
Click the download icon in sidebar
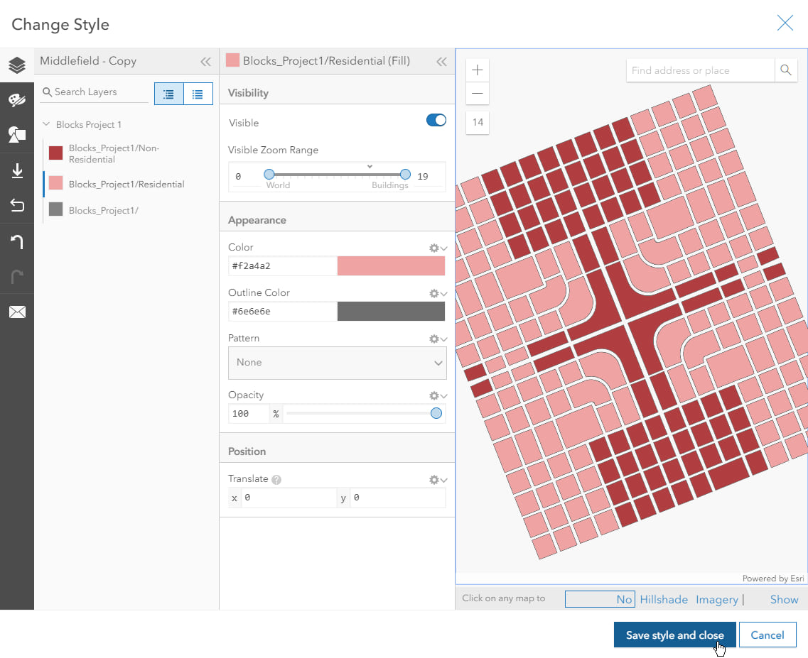click(17, 170)
